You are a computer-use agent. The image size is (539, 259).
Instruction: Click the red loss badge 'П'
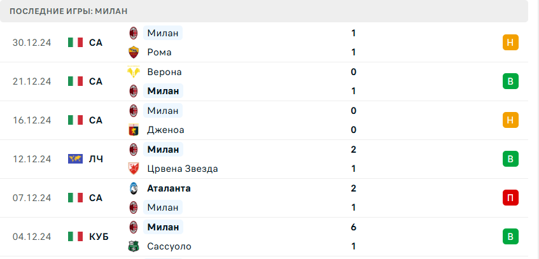click(x=510, y=198)
